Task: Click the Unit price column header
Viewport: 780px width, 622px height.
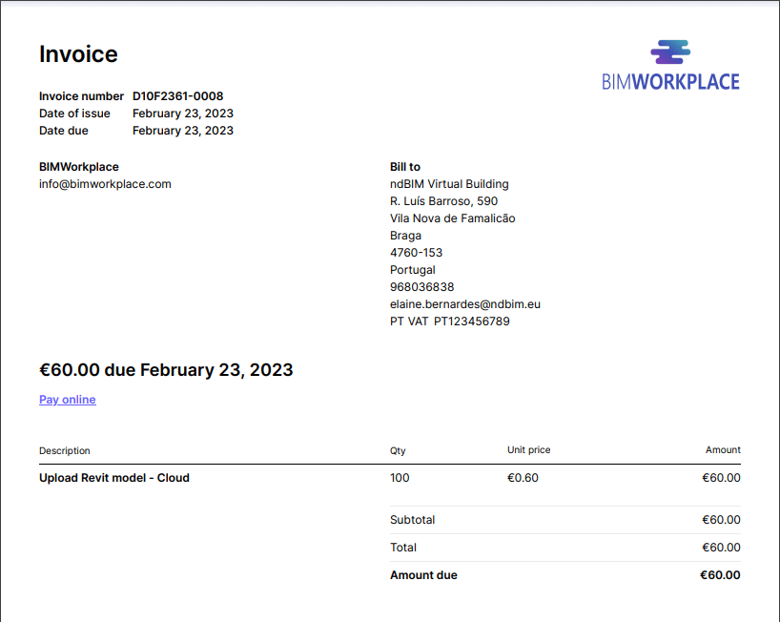Action: pyautogui.click(x=529, y=450)
